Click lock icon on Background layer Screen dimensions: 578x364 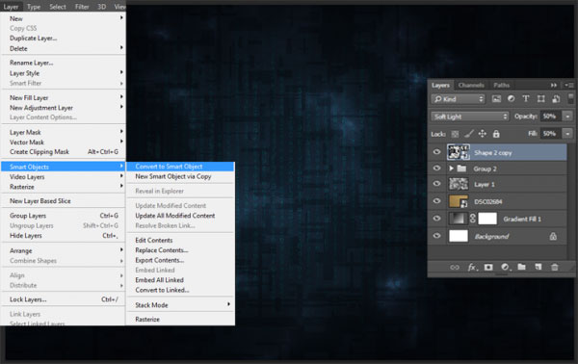(x=553, y=236)
